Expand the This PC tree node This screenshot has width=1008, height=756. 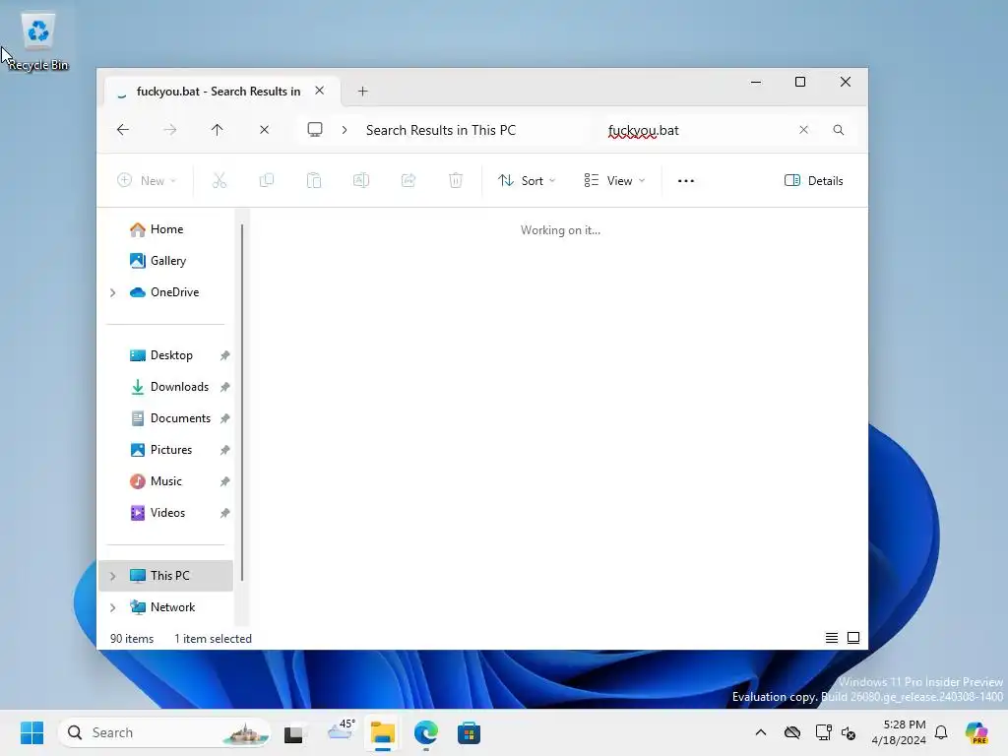coord(113,576)
